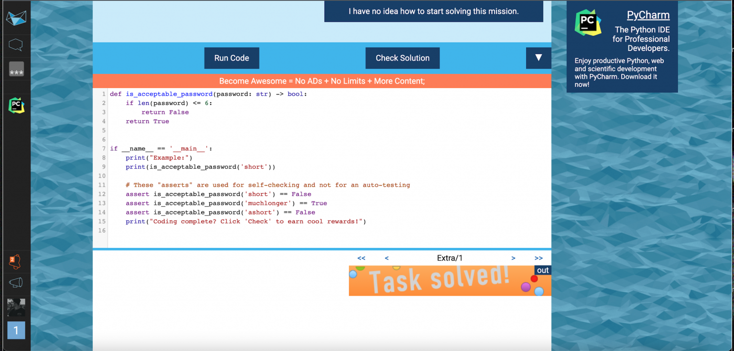Screen dimensions: 734x351
Task: Click the double-arrow to jump to last output page
Action: [539, 258]
